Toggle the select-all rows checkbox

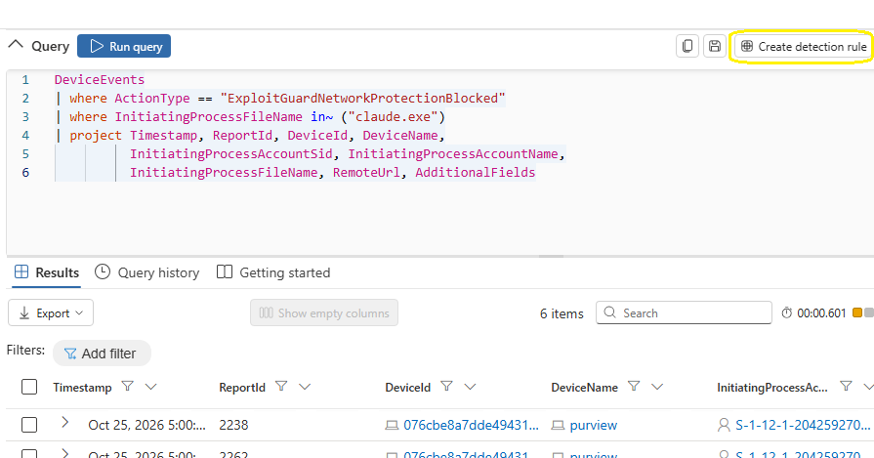tap(29, 387)
